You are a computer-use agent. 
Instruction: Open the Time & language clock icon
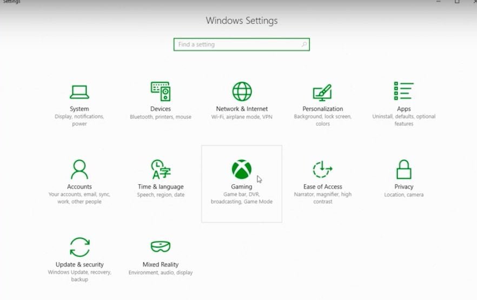pyautogui.click(x=161, y=169)
